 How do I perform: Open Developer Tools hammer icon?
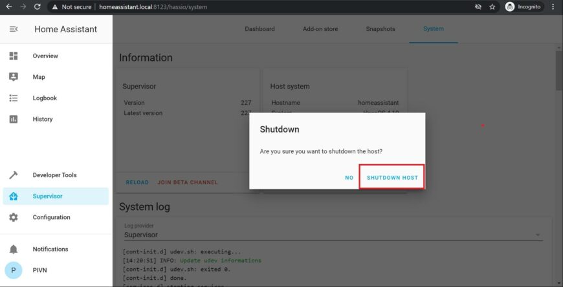point(14,175)
